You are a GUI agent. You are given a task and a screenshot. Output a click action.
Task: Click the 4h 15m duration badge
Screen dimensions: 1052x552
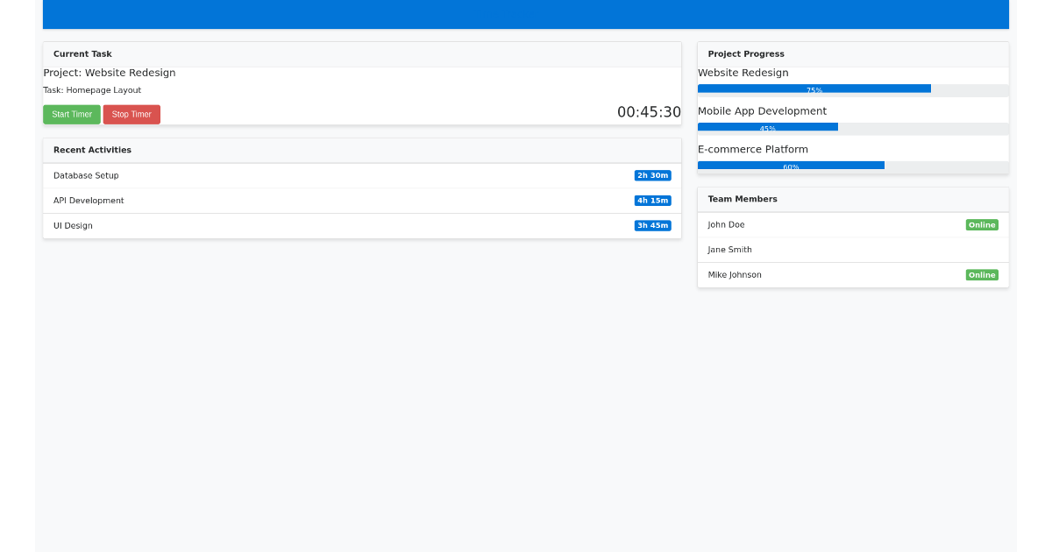tap(651, 201)
